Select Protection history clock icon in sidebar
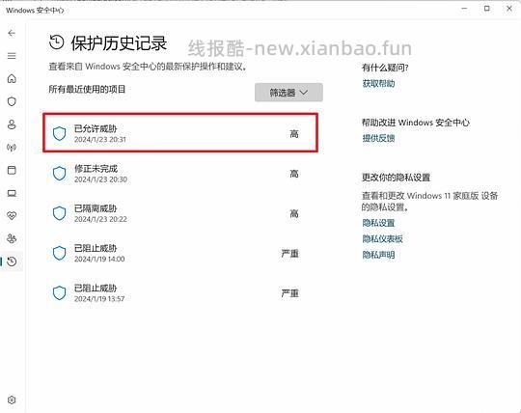521x413 pixels. [12, 262]
